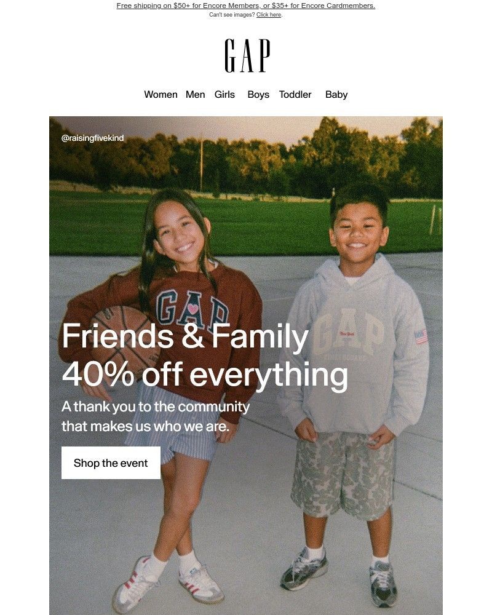Click the 40% off everything text

(205, 374)
